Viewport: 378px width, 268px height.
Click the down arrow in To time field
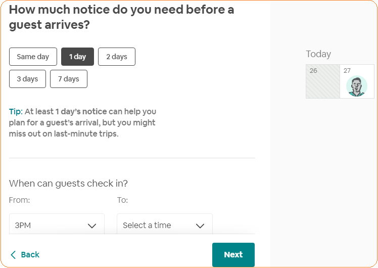pos(200,226)
